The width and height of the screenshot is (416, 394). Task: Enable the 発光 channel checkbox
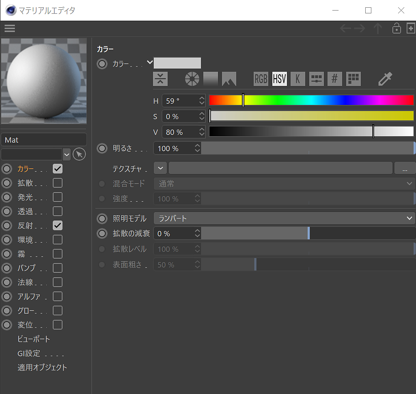(x=58, y=197)
